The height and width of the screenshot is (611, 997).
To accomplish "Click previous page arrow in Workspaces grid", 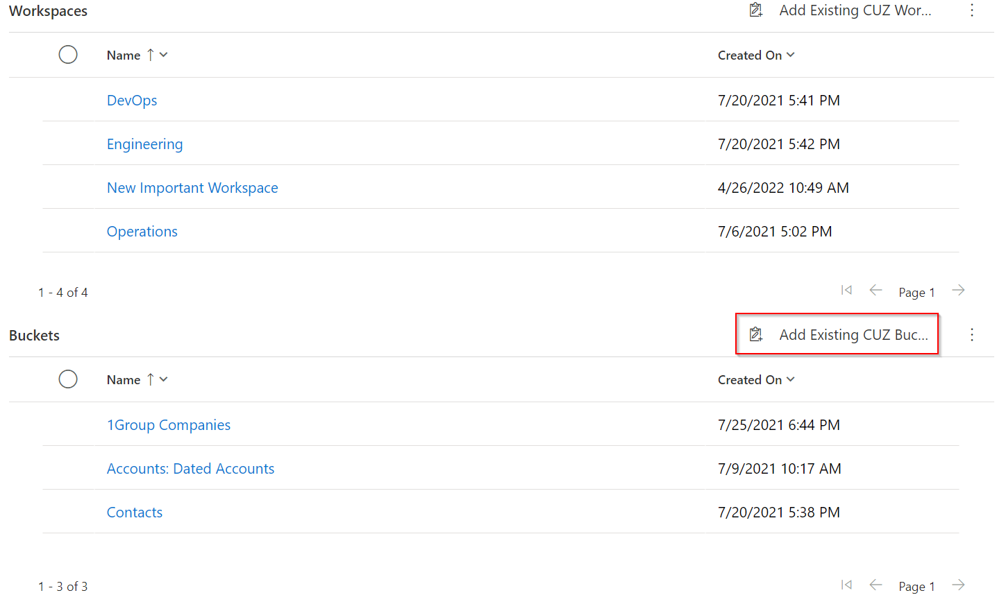I will [875, 291].
